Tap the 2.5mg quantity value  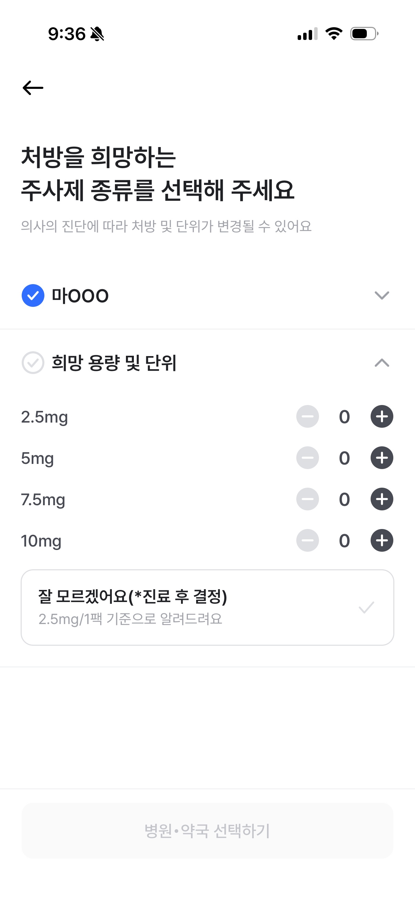344,417
